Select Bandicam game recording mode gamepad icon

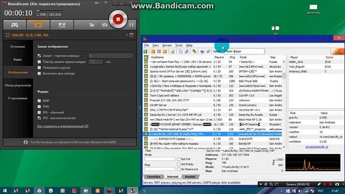point(15,25)
